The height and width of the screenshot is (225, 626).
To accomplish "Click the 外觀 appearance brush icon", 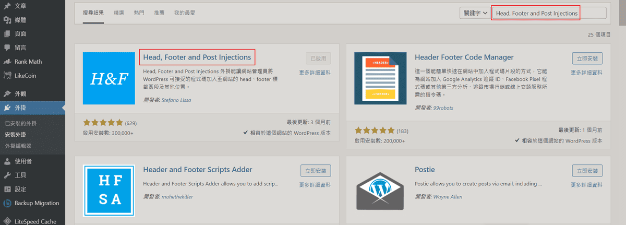I will click(x=7, y=94).
